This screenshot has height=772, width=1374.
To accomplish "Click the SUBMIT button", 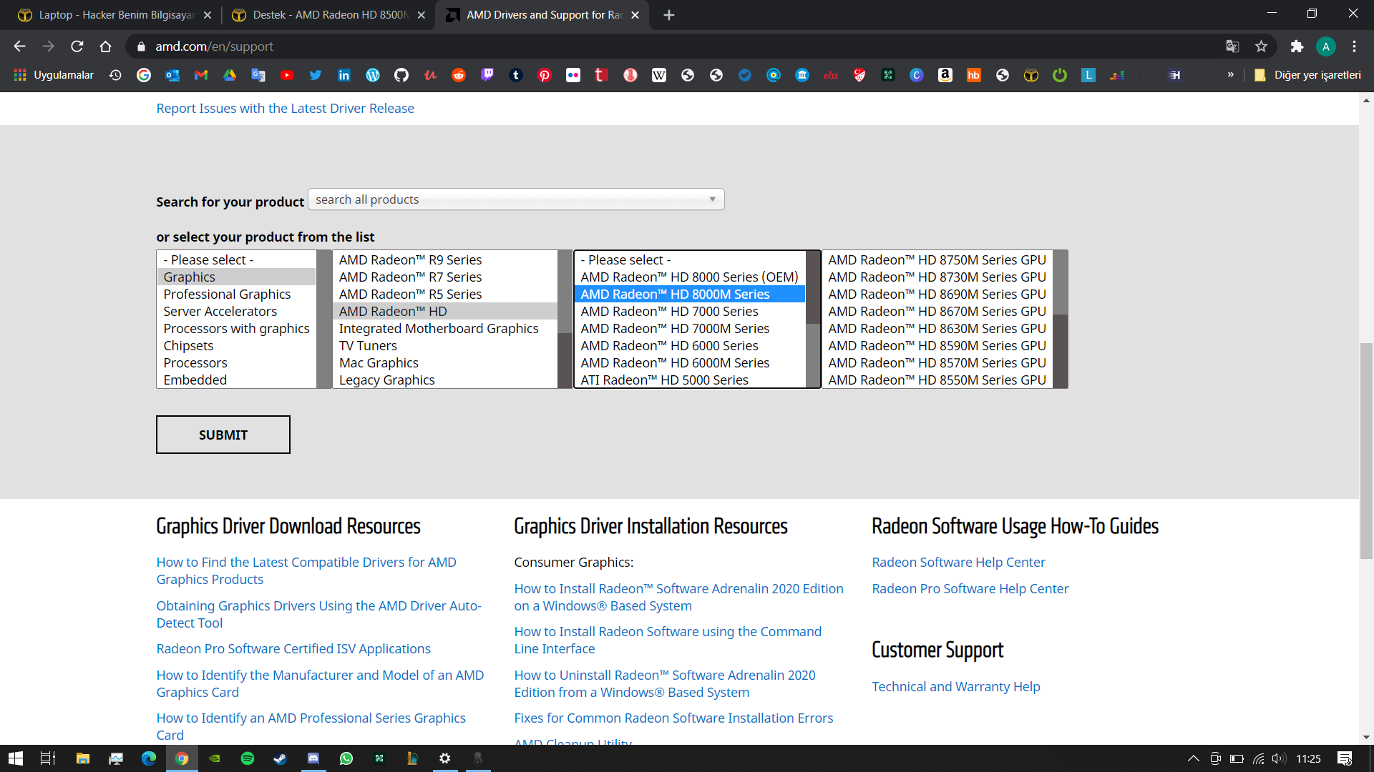I will click(x=223, y=435).
